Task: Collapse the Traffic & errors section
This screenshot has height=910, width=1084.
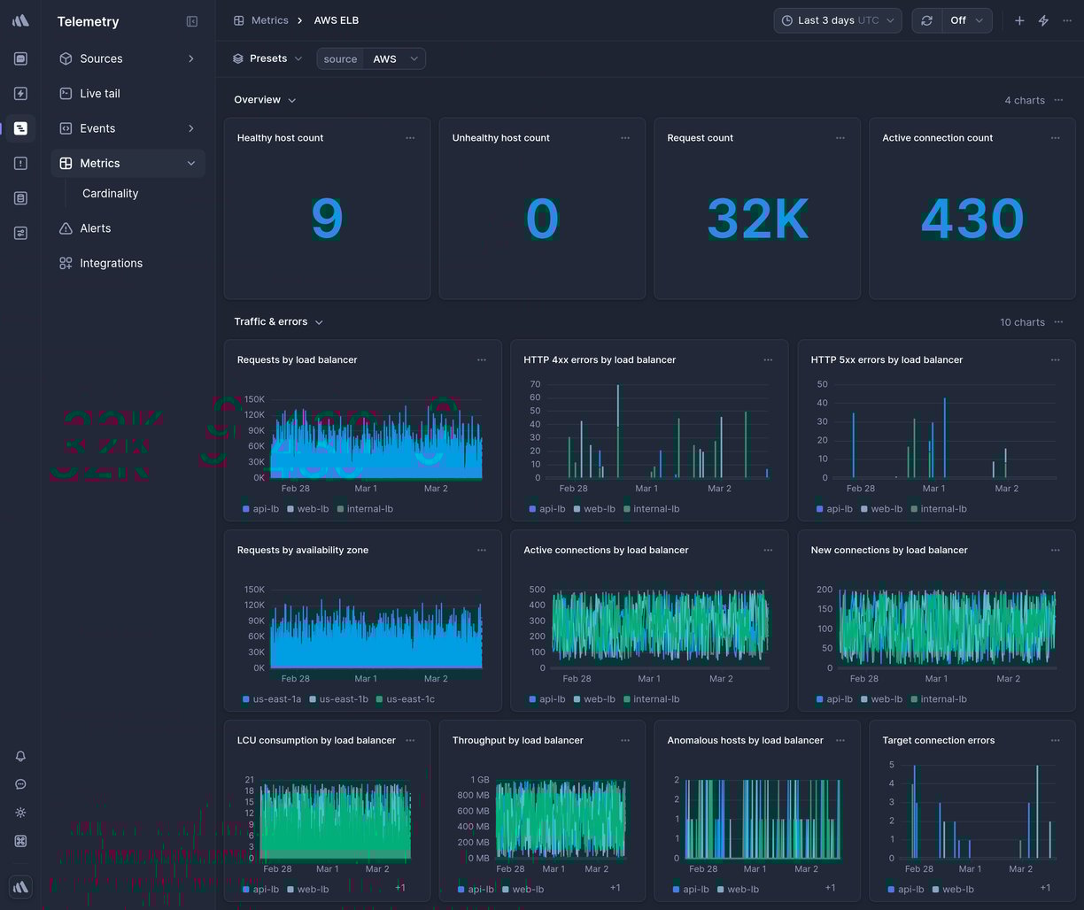Action: (x=318, y=322)
